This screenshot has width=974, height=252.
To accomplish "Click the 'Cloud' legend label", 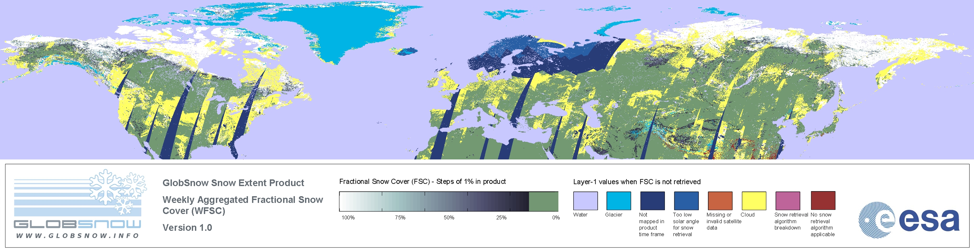I will coord(747,215).
